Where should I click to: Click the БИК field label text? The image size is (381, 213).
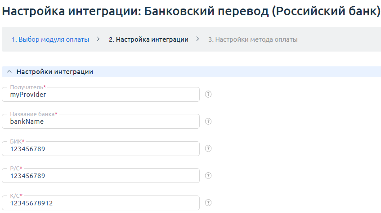point(15,141)
